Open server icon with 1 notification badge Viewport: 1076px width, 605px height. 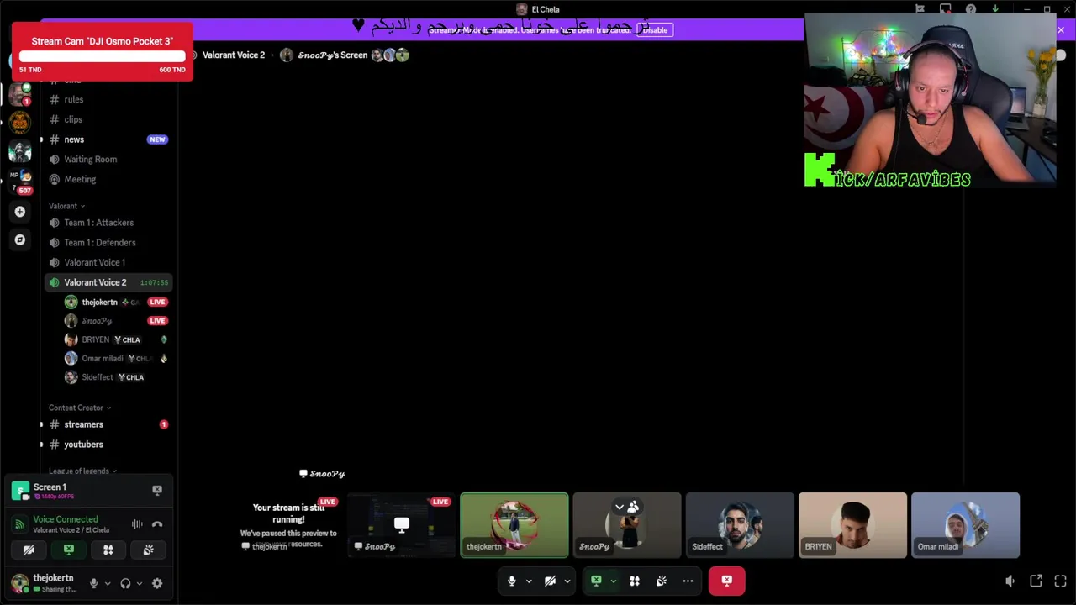click(20, 94)
